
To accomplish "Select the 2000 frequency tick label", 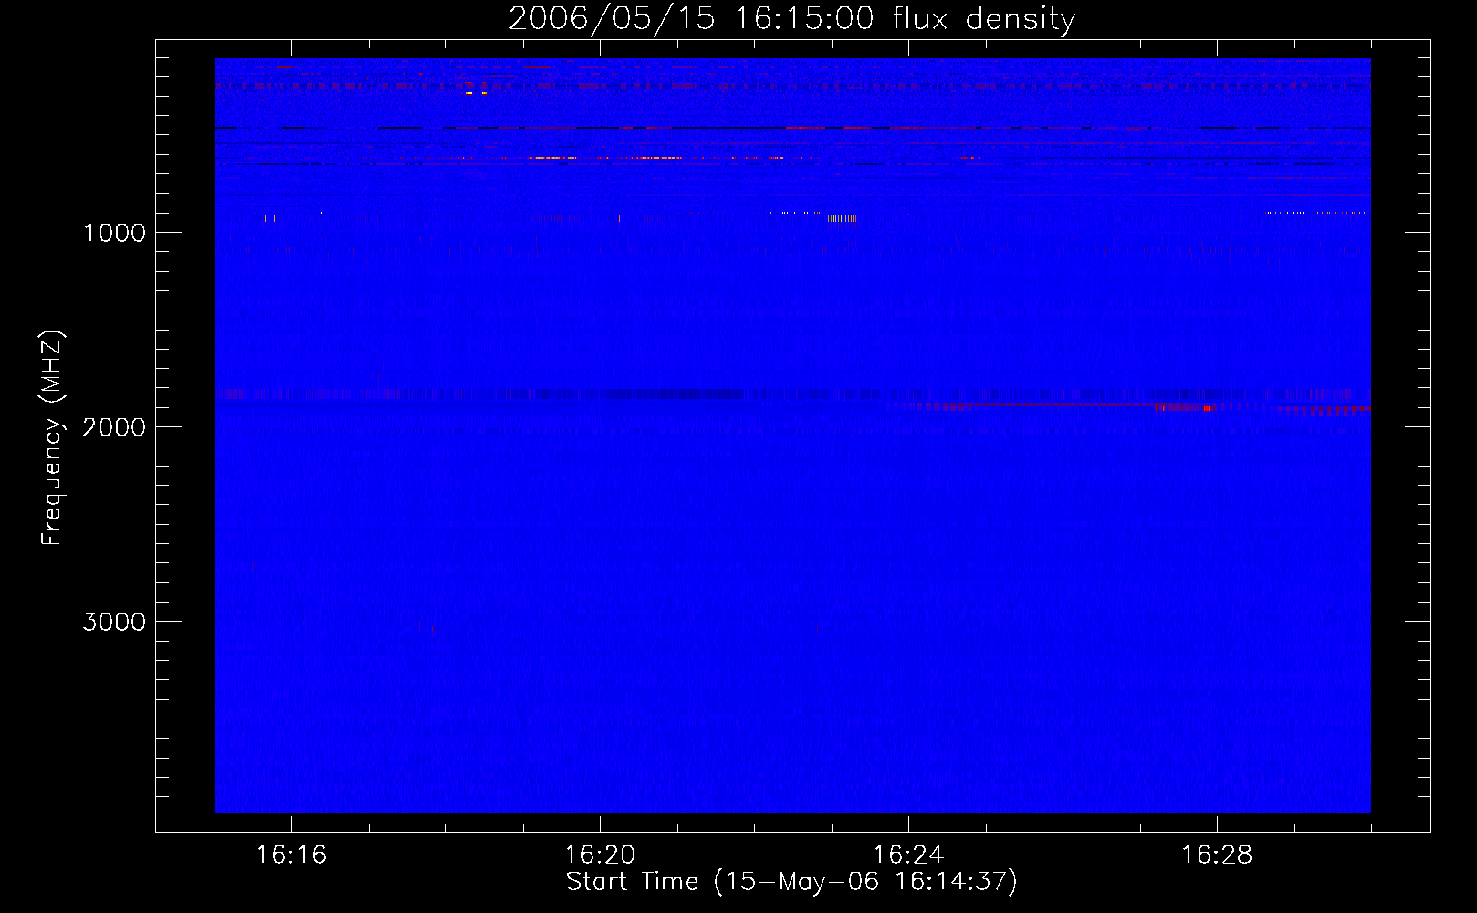I will [114, 427].
